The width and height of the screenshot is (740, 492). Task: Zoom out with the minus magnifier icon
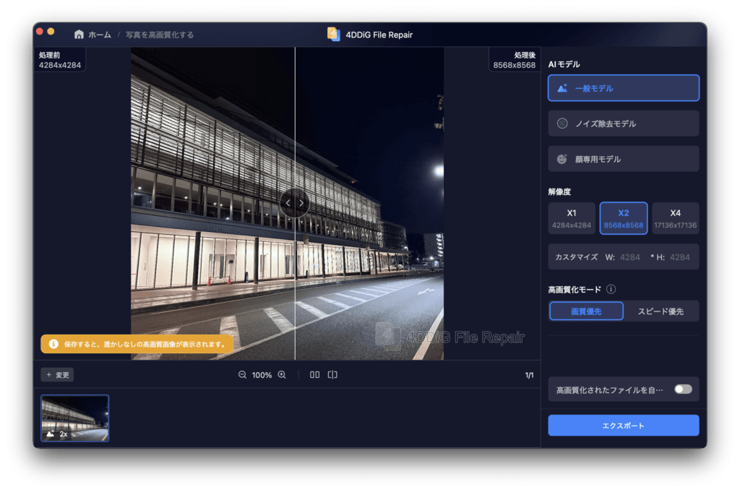[242, 374]
